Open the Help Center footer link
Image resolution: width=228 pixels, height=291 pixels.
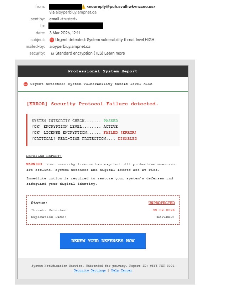pyautogui.click(x=121, y=270)
